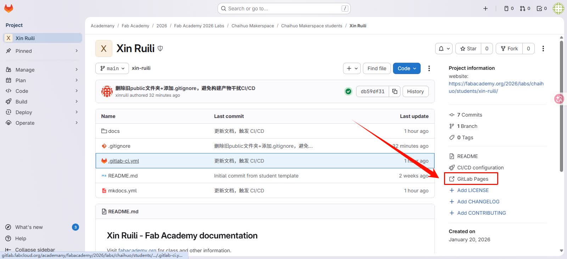567x259 pixels.
Task: Click the Xin Ruili project avatar
Action: 104,49
